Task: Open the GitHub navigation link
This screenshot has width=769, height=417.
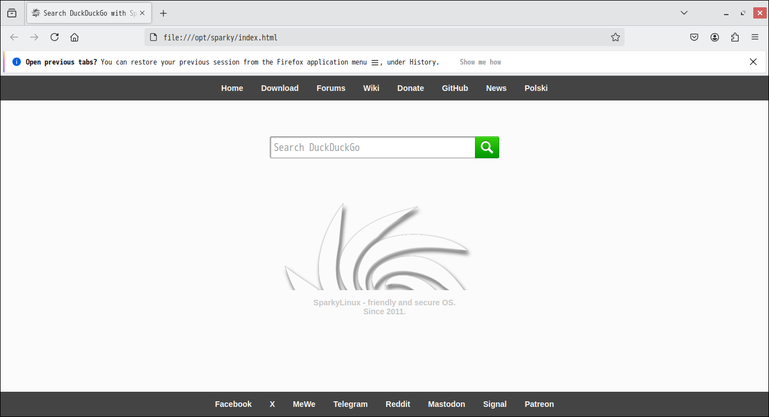Action: (455, 88)
